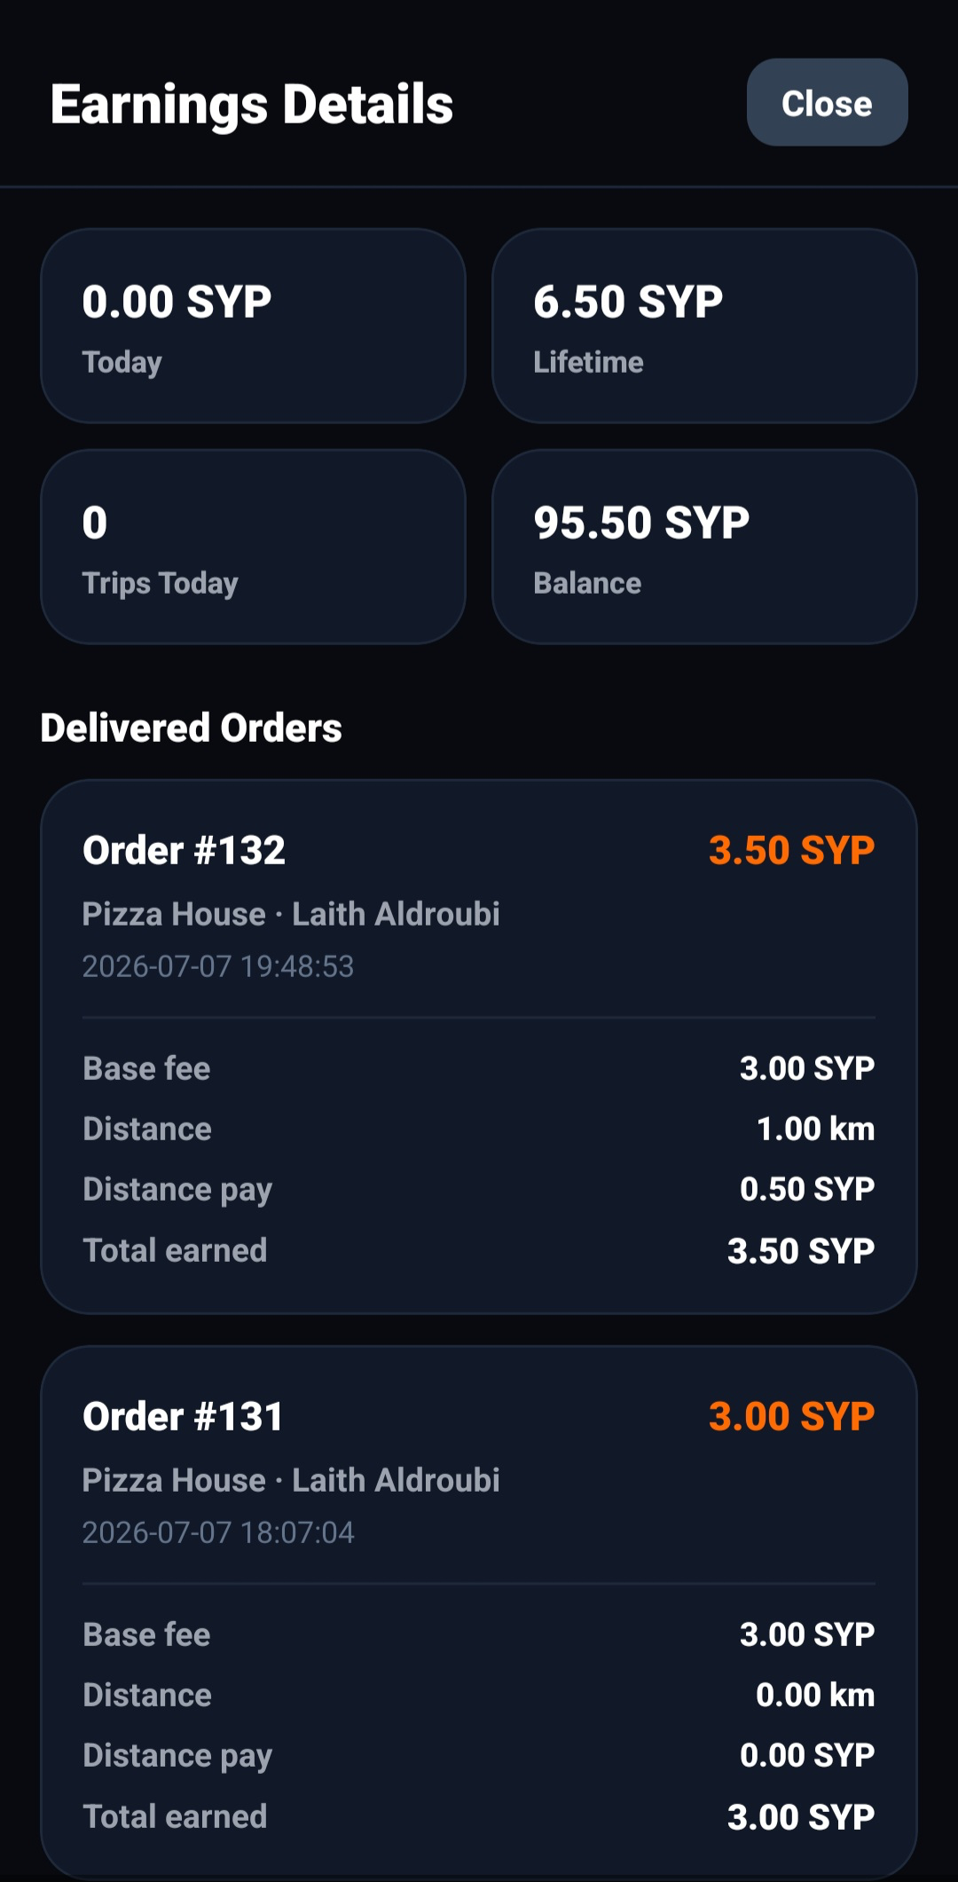Select the Trips Today card
The width and height of the screenshot is (958, 1882).
pos(253,547)
